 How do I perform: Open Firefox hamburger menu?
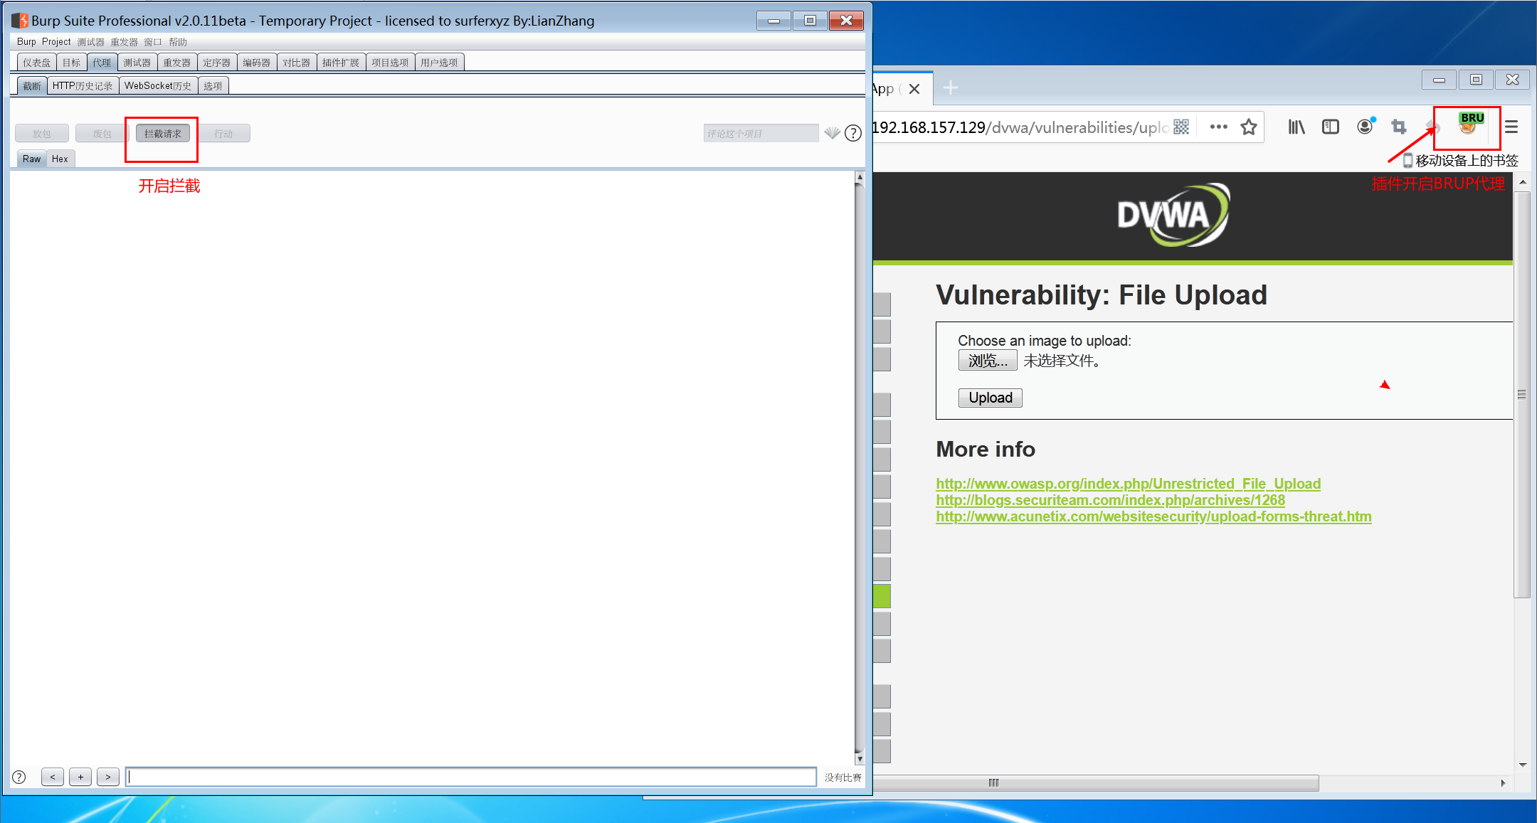point(1511,127)
